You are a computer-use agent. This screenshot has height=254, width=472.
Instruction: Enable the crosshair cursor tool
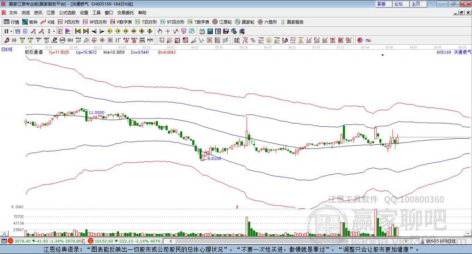click(x=168, y=31)
